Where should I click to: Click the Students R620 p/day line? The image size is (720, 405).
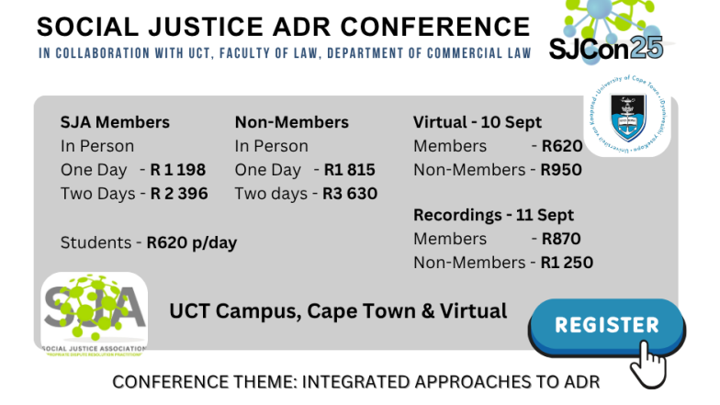click(149, 242)
